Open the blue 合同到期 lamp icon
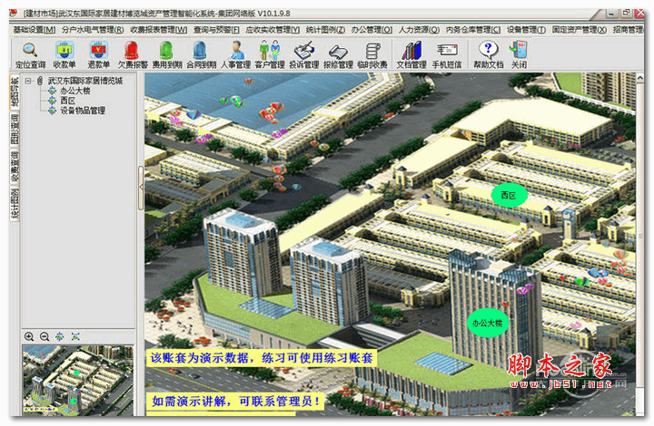This screenshot has width=654, height=426. click(201, 54)
